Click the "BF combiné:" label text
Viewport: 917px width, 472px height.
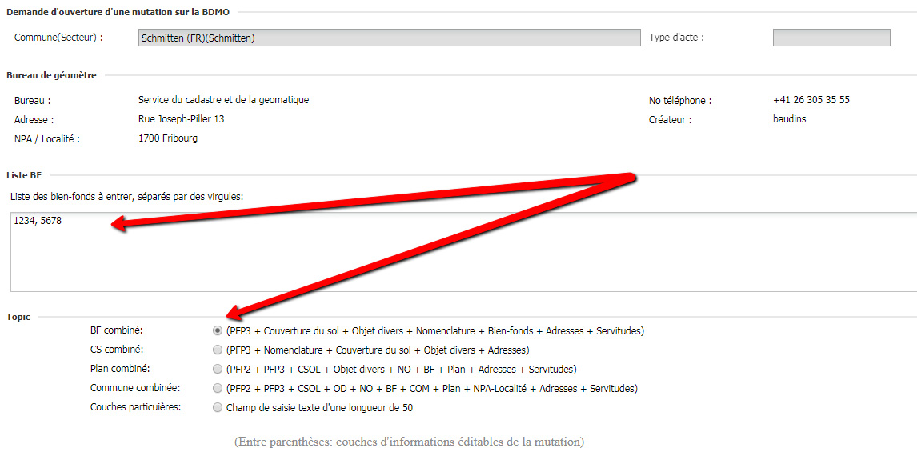pyautogui.click(x=117, y=330)
